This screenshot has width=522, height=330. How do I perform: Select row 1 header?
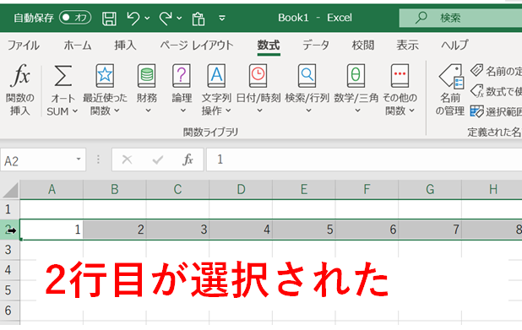9,209
